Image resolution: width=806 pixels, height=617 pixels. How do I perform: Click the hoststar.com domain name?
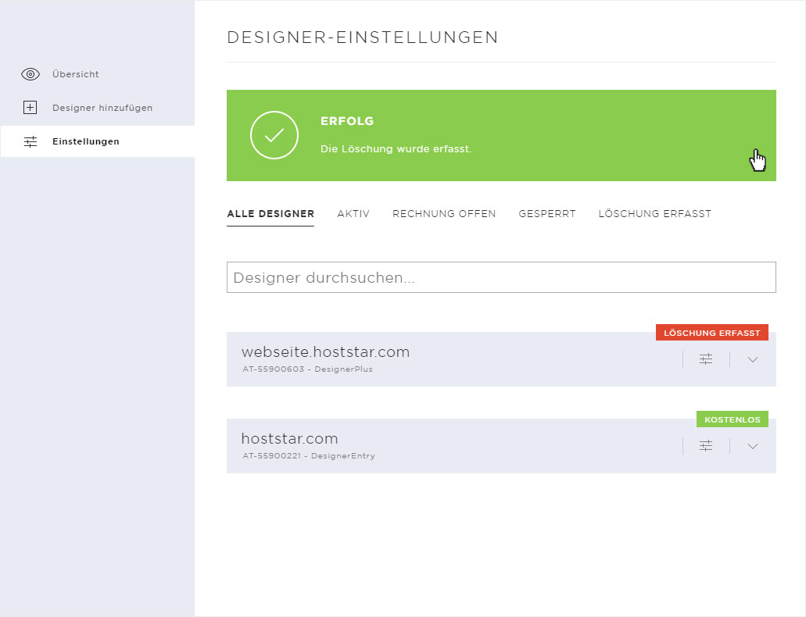[289, 439]
